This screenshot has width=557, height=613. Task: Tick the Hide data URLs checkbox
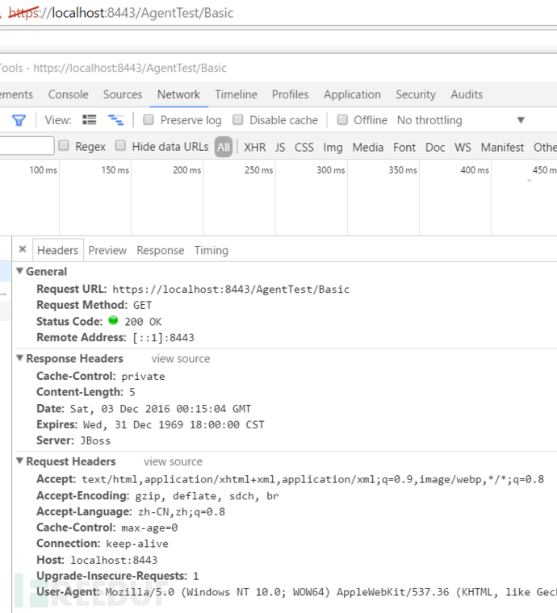[x=120, y=146]
